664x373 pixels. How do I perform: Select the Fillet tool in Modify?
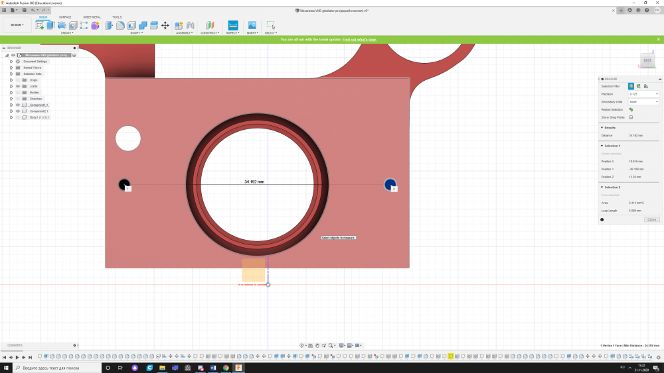click(120, 25)
